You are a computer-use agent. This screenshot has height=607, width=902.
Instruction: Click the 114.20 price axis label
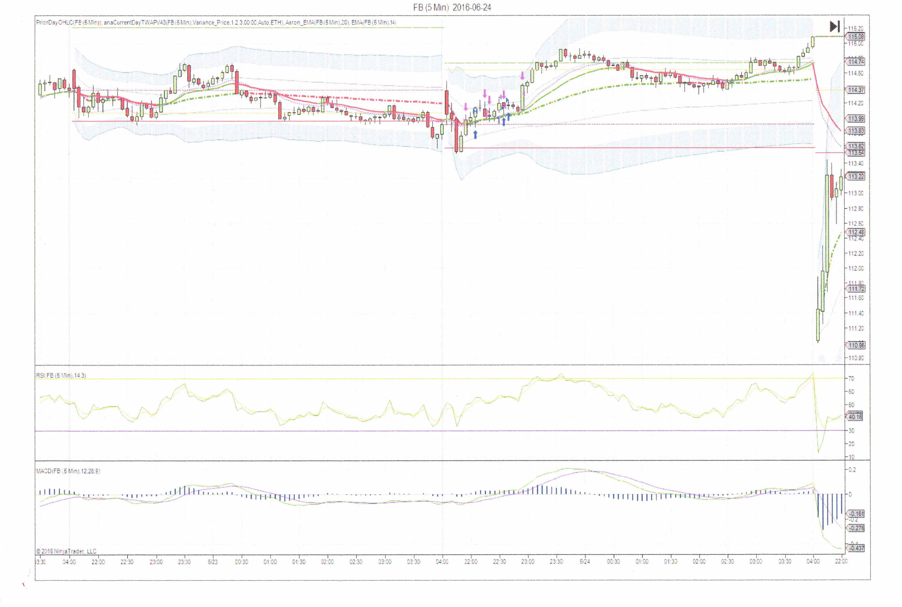pyautogui.click(x=856, y=103)
